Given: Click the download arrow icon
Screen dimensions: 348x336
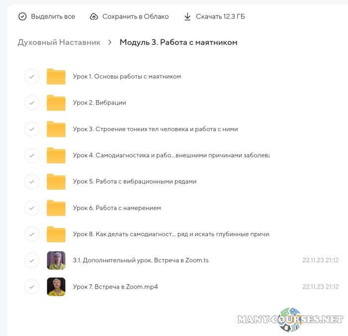Looking at the screenshot, I should [187, 16].
